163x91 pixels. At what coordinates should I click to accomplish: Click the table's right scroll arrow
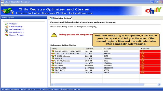(x=159, y=84)
